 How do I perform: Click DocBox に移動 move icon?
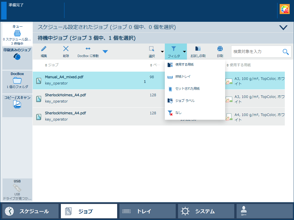tap(88, 49)
